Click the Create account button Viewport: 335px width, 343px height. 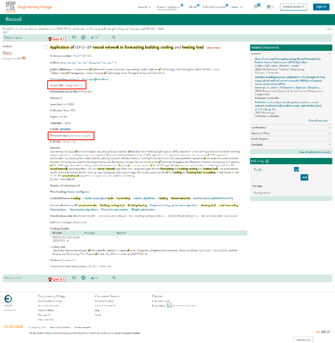coord(294,7)
